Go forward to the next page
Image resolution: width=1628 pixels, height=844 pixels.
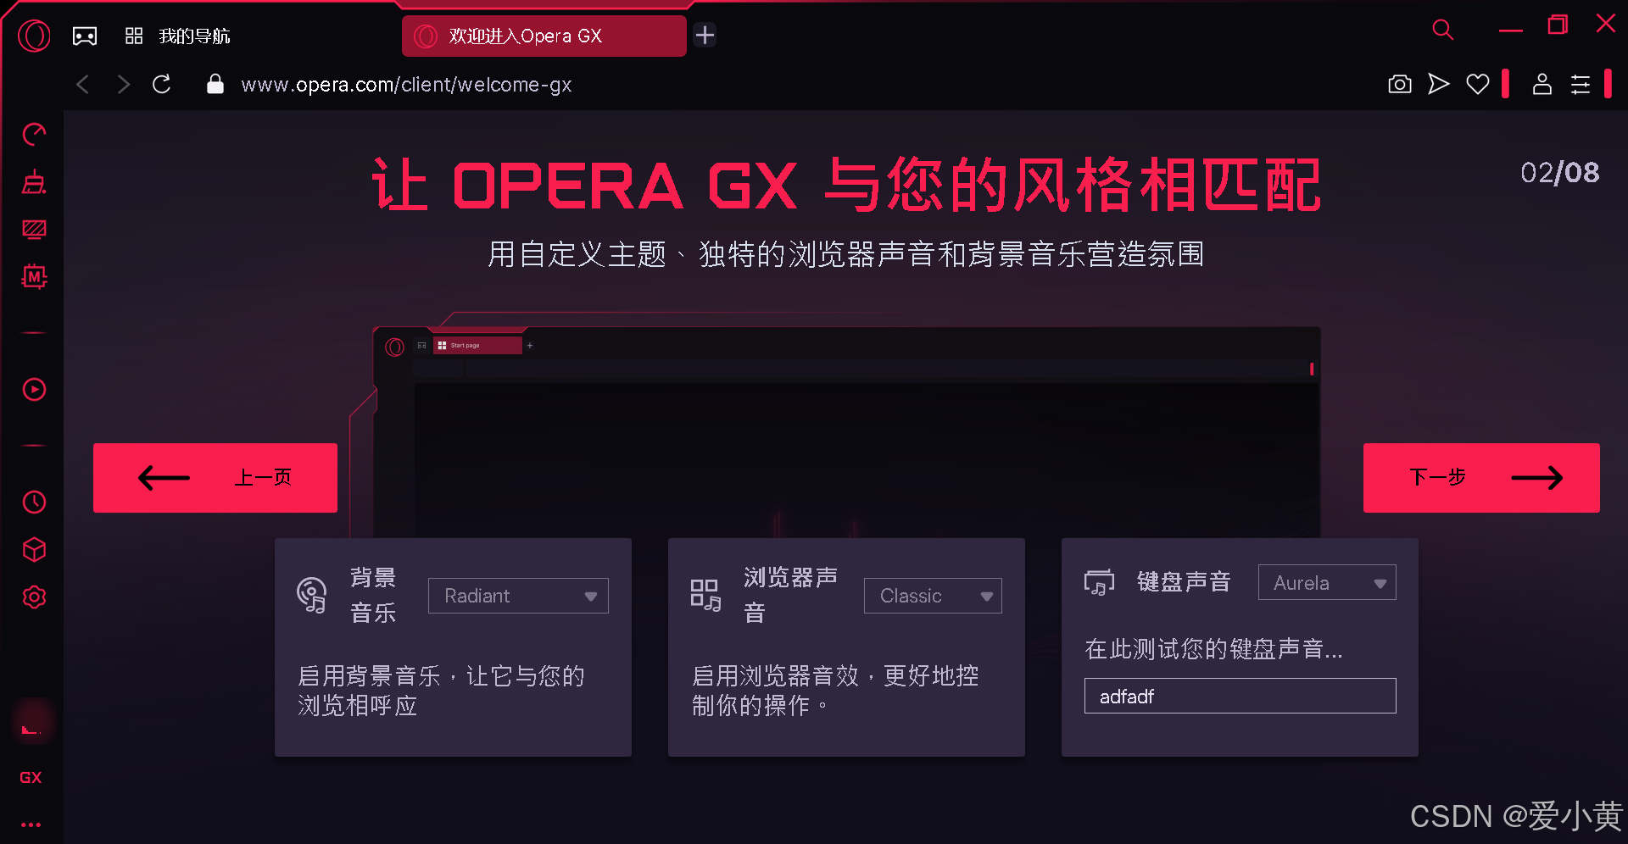124,84
